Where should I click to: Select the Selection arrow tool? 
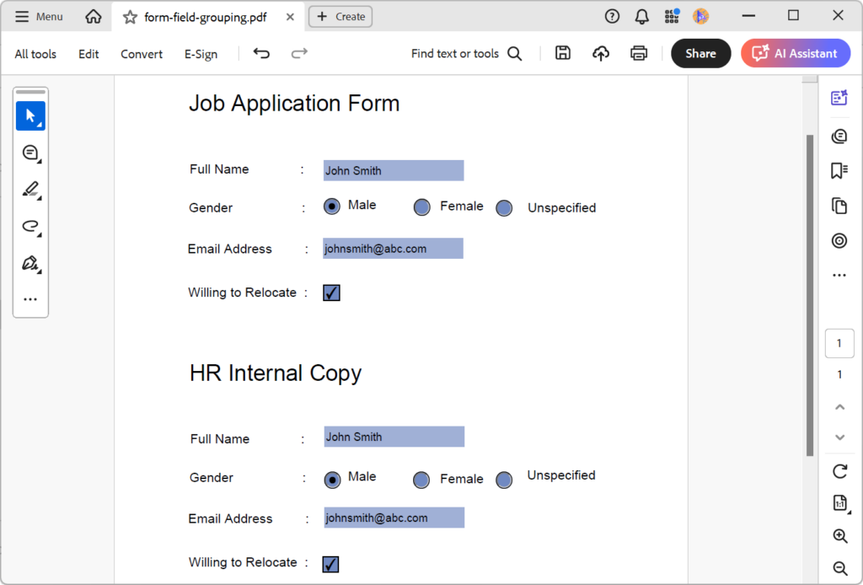(x=30, y=115)
